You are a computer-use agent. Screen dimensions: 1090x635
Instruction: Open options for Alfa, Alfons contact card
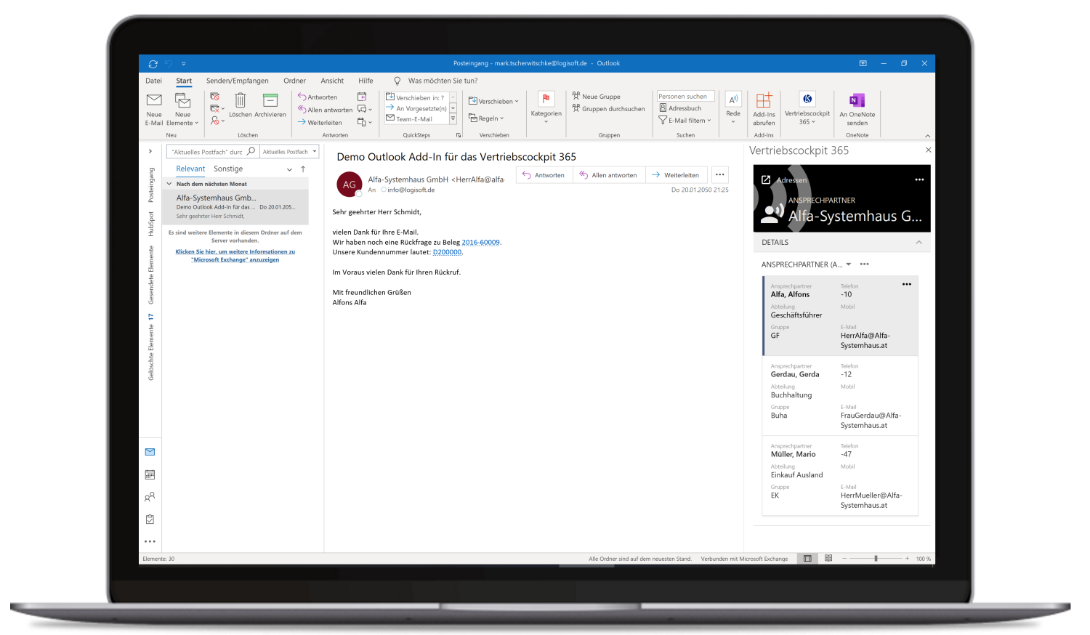[x=906, y=284]
